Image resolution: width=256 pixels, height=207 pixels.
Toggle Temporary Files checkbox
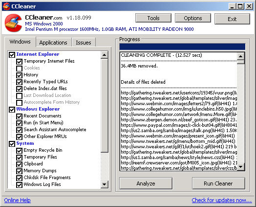(x=19, y=158)
